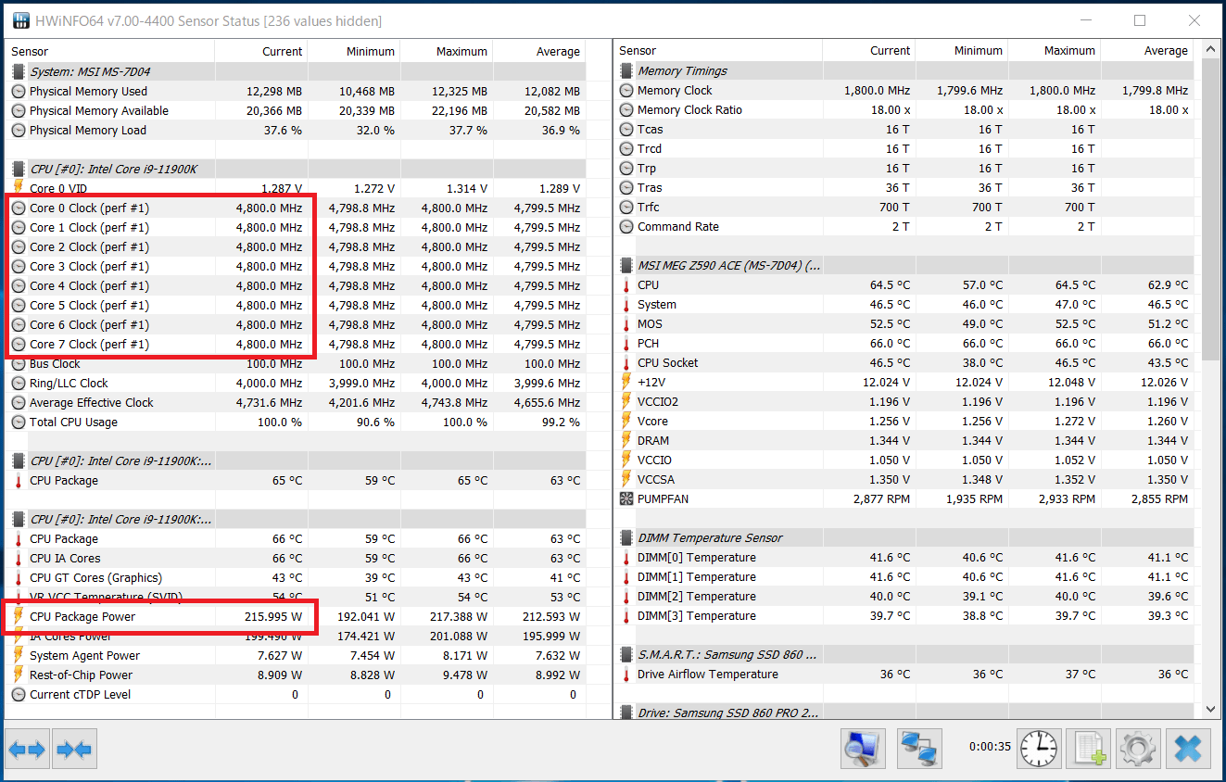Click the right pane Average column header

[1147, 51]
